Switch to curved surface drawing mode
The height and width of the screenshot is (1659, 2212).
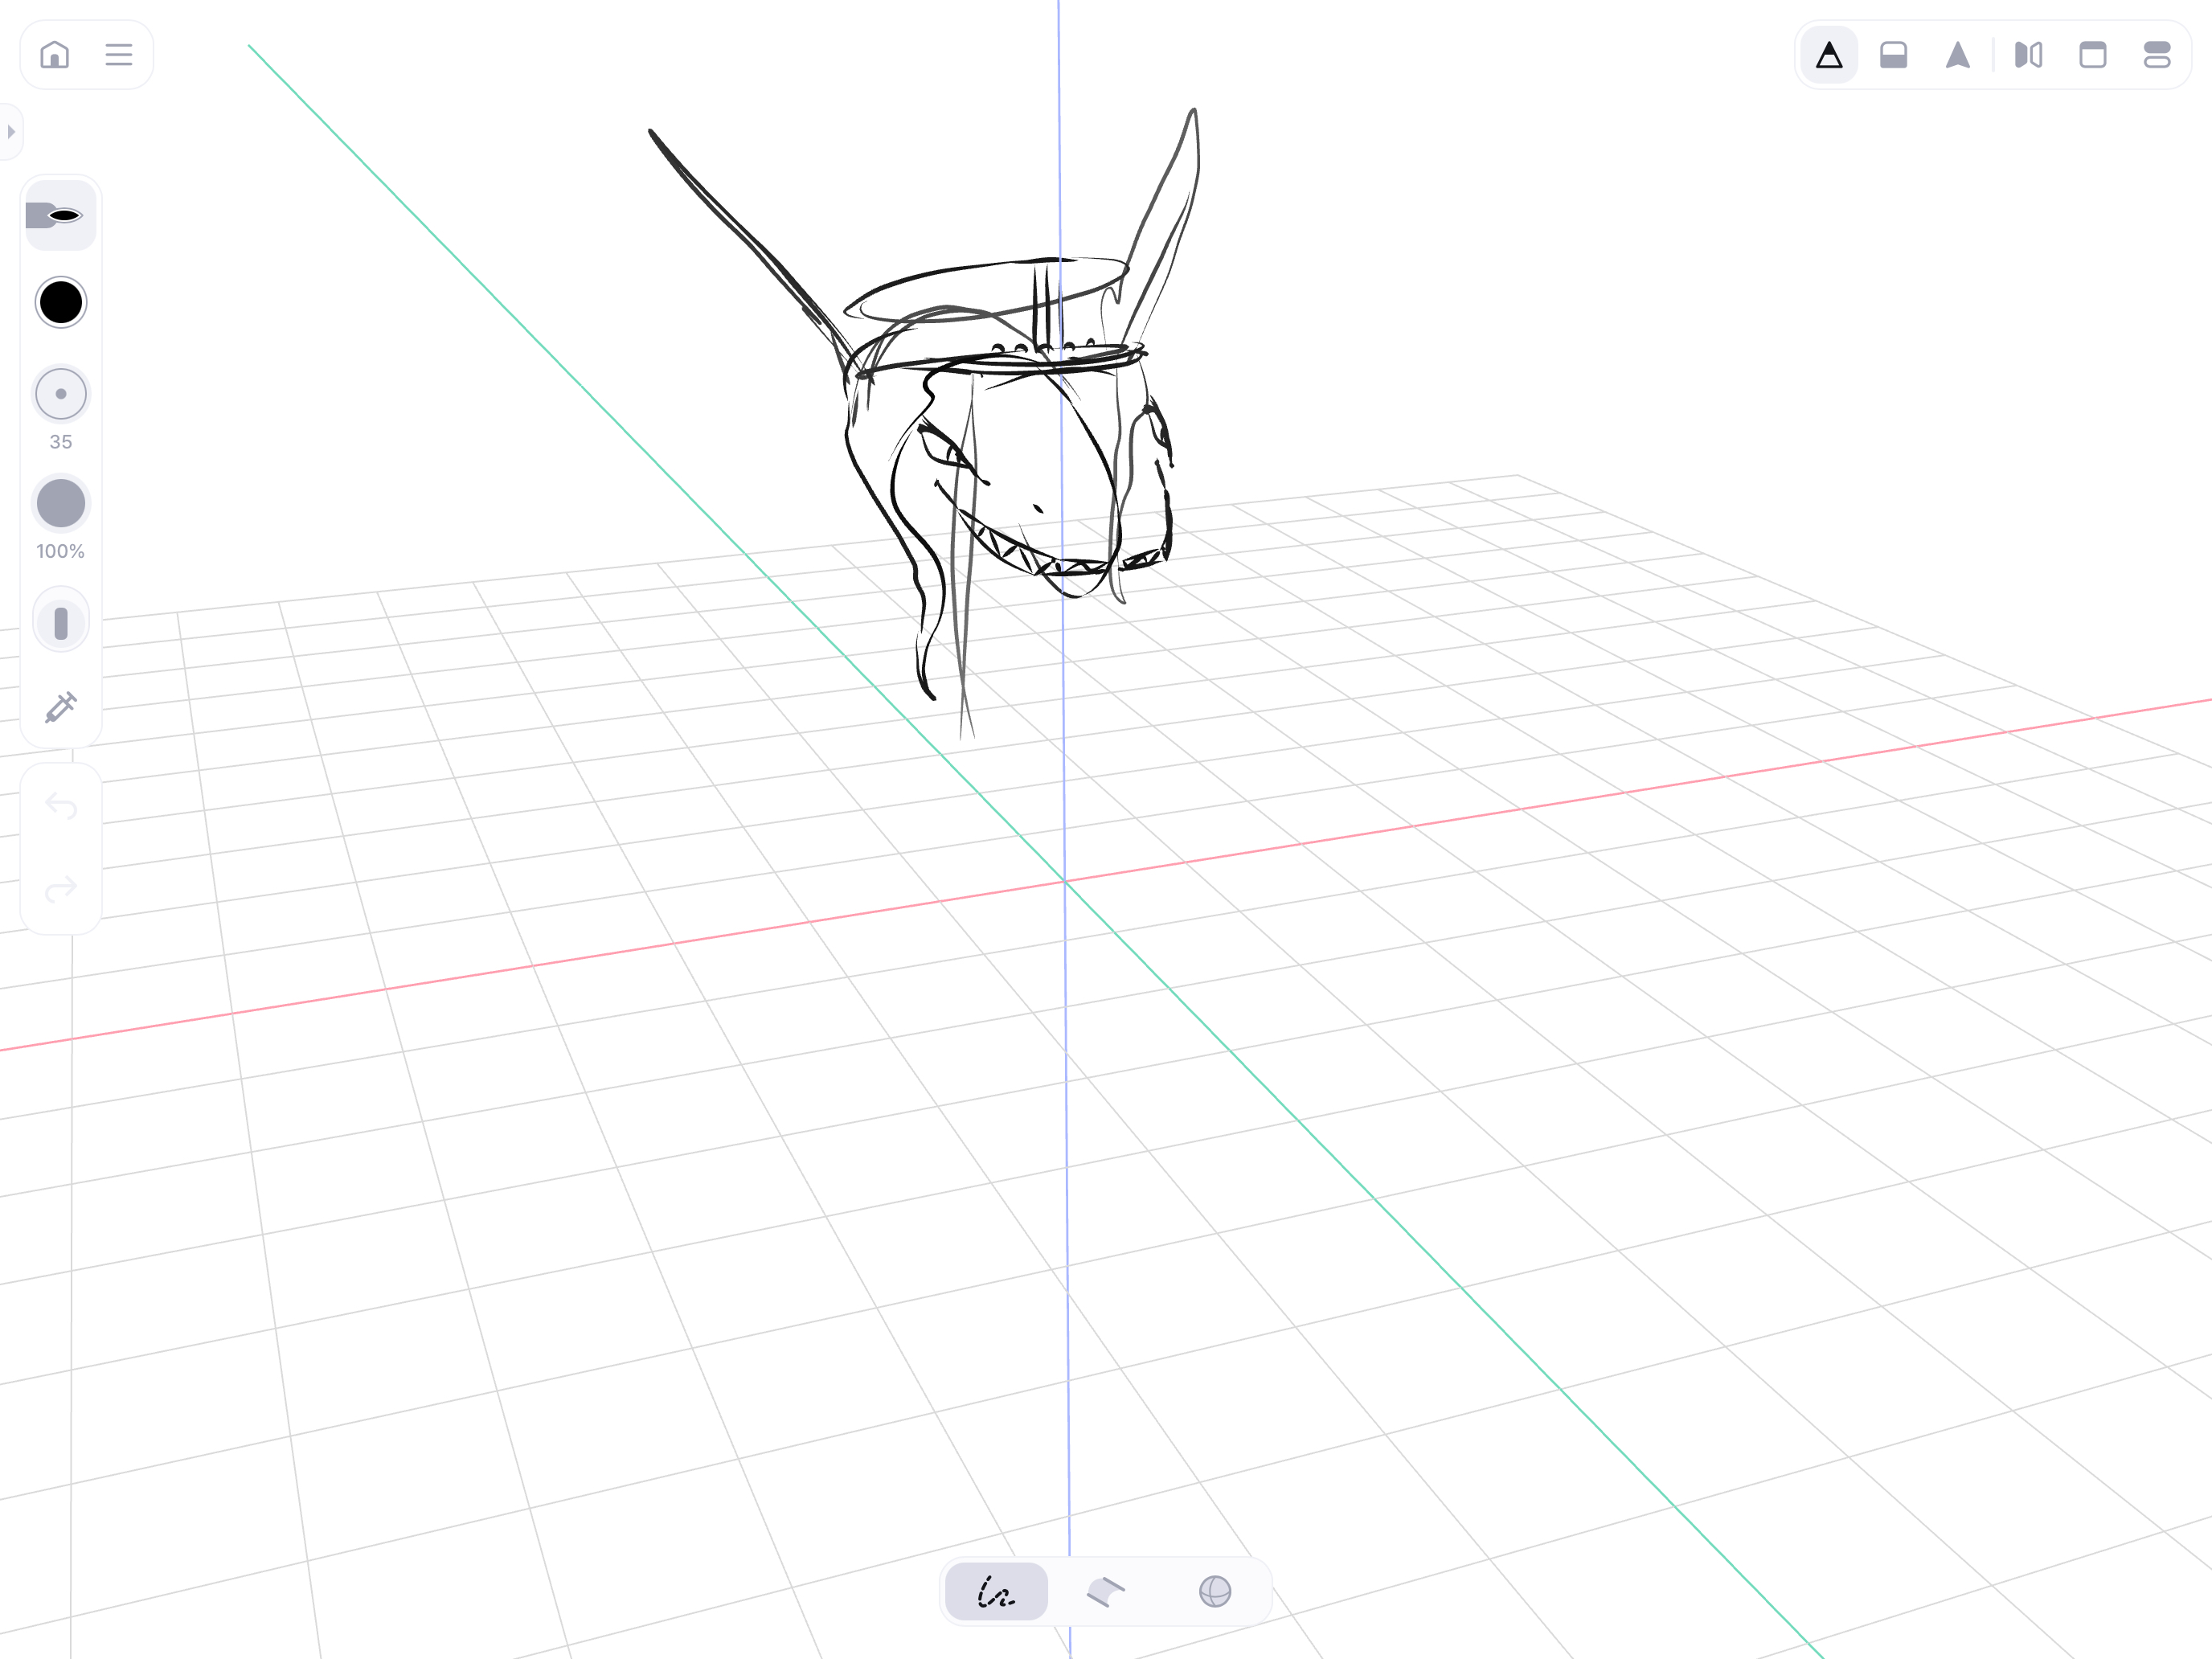pos(1105,1591)
